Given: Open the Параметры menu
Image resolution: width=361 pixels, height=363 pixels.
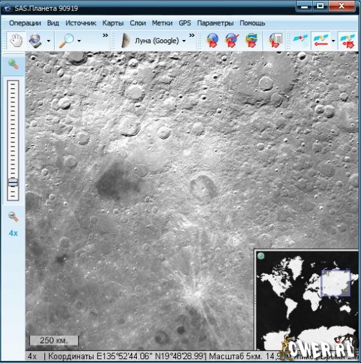Looking at the screenshot, I should coord(215,23).
